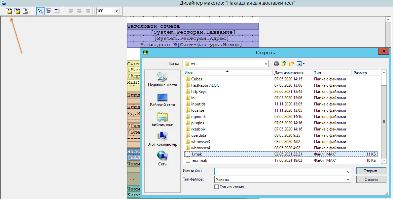This screenshot has height=199, width=393.
Task: Open the 100 zoom dropdown
Action: [117, 11]
